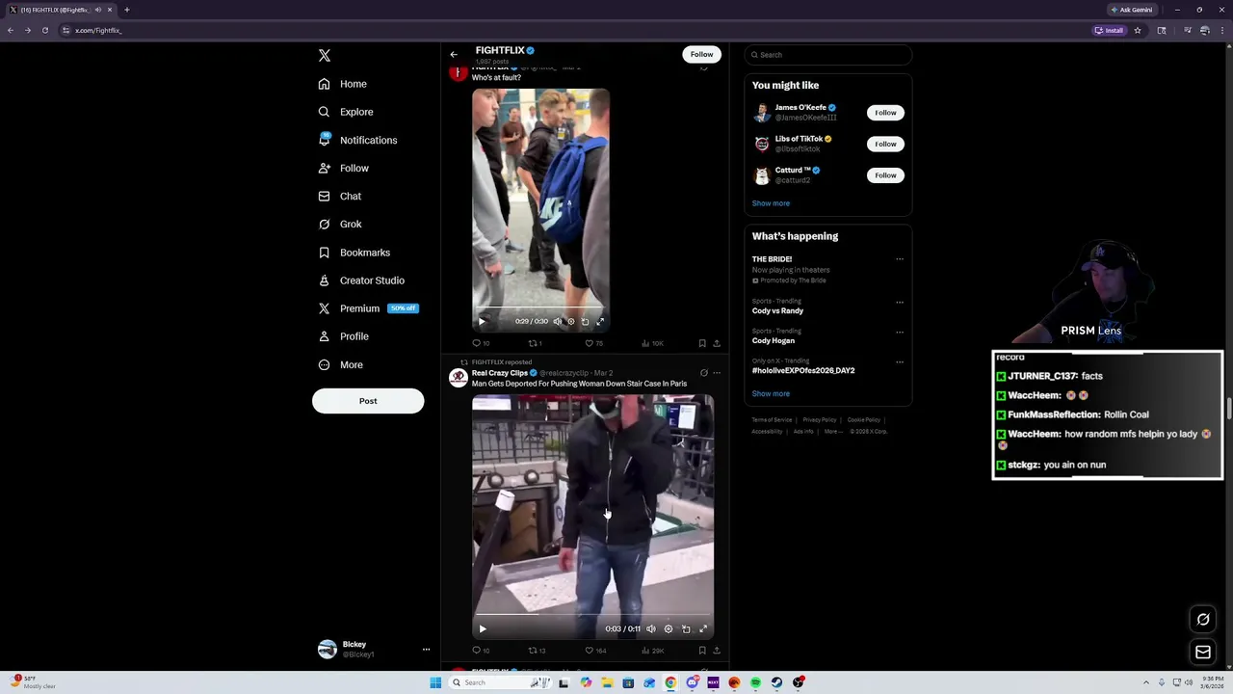The width and height of the screenshot is (1233, 694).
Task: Open options for #hololiveEXPOfes2026_DAY2 trend
Action: tap(900, 362)
